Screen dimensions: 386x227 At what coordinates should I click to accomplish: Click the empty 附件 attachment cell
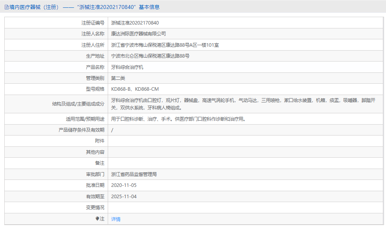point(195,141)
